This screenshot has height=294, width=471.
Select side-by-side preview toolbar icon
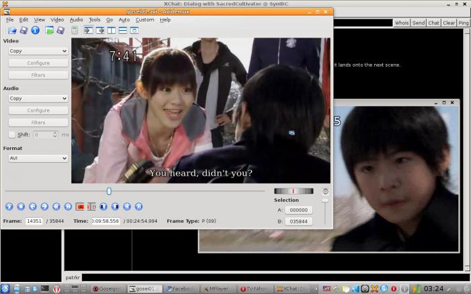click(x=112, y=30)
